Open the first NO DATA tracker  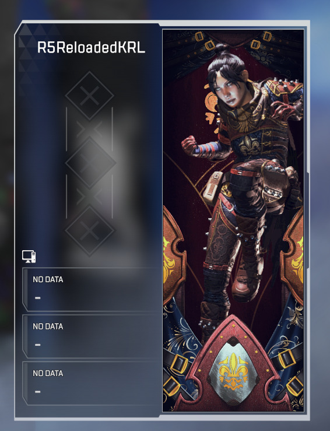pos(91,289)
